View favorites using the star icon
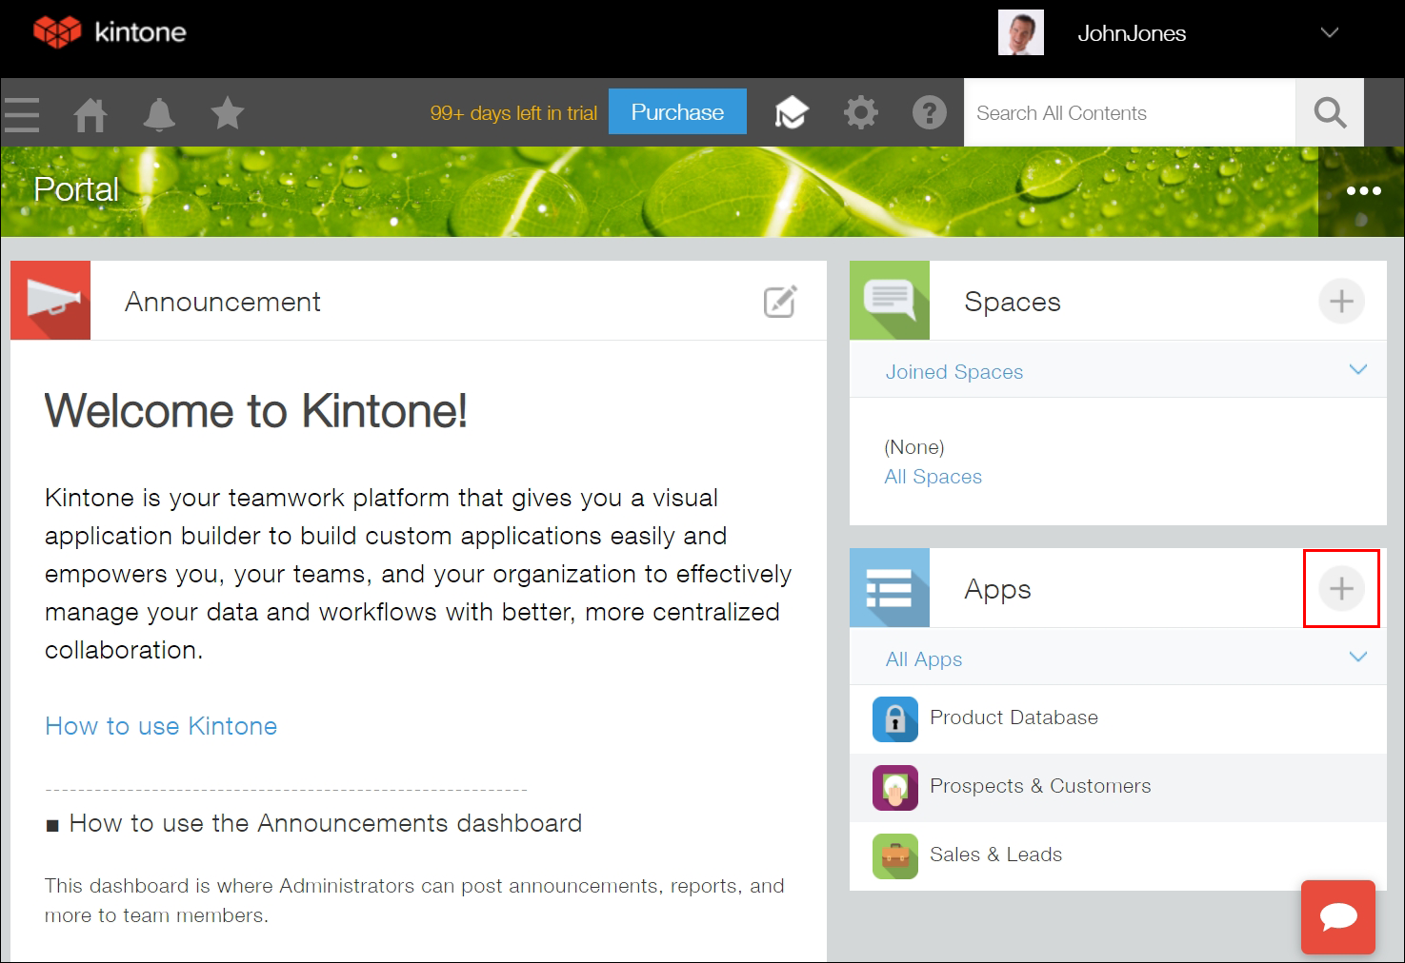The image size is (1405, 963). [227, 112]
